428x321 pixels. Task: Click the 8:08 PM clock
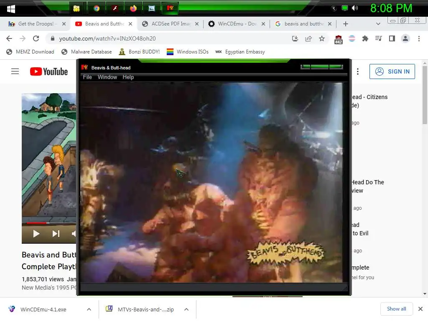pos(391,8)
